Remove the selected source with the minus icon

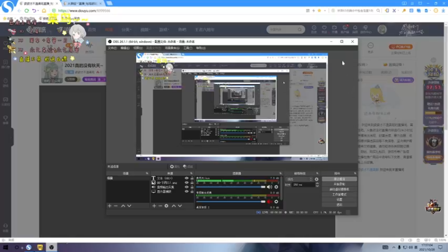160,206
